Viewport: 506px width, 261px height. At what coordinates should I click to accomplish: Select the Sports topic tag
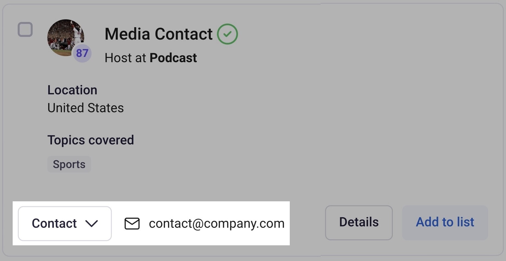tap(69, 164)
